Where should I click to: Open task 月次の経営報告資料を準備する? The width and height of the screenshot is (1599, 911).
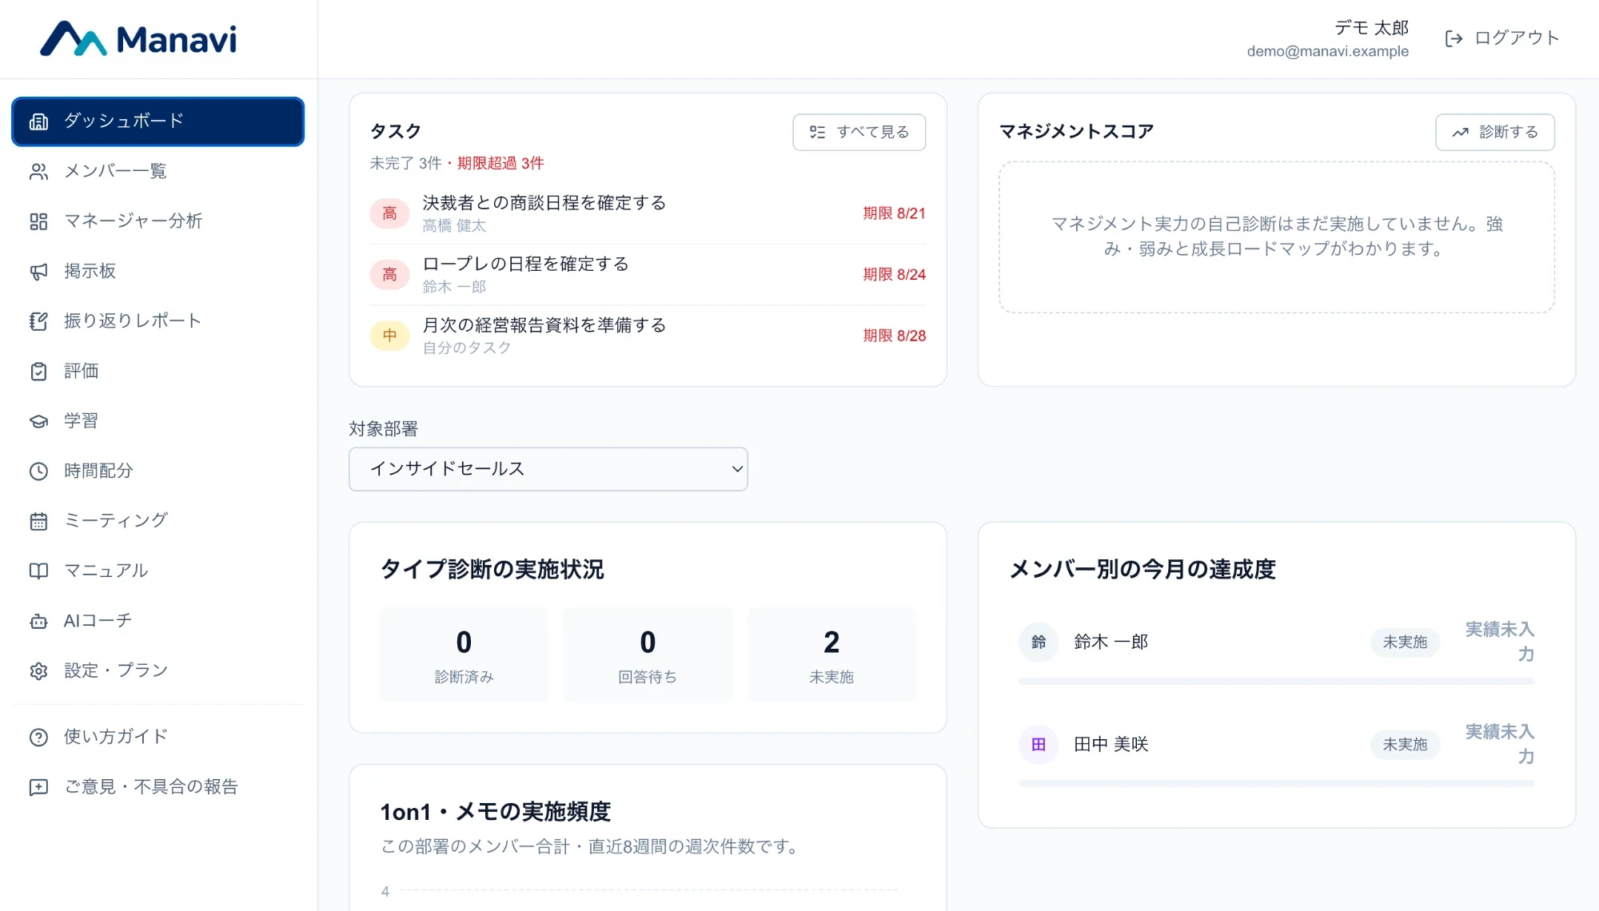[x=648, y=336]
